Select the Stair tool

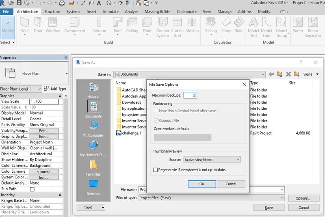tap(238, 26)
